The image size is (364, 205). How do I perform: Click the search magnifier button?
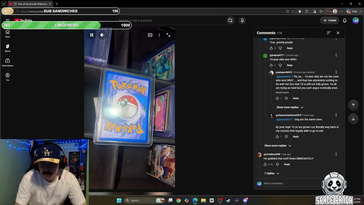(230, 20)
